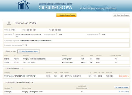Open help icon next to Prior Legal Names

pyautogui.click(x=100, y=34)
